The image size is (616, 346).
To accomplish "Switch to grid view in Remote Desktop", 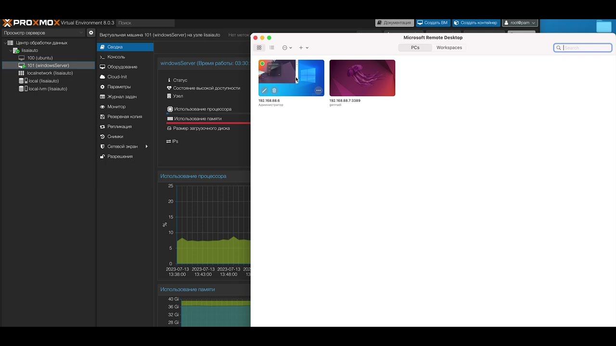I will [x=259, y=48].
